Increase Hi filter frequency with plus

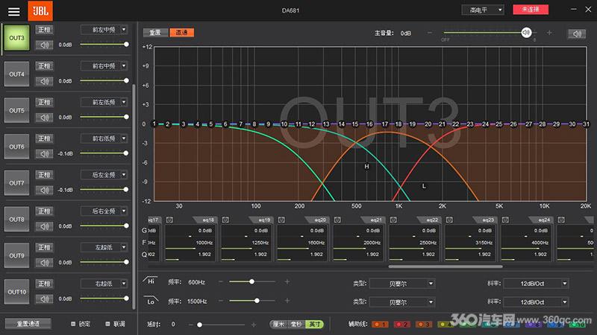click(x=287, y=281)
